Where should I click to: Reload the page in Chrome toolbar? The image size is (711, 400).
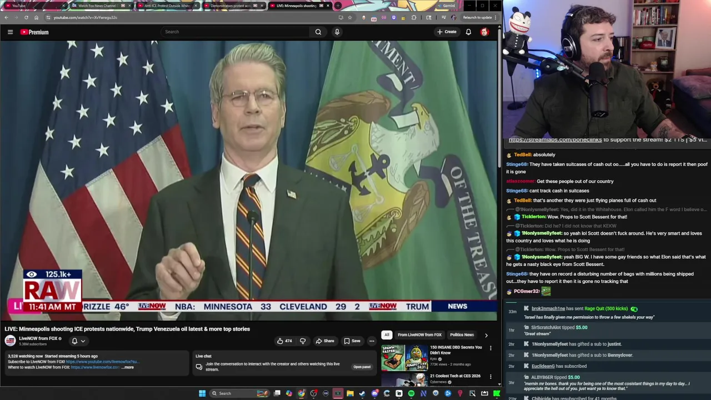click(x=26, y=17)
